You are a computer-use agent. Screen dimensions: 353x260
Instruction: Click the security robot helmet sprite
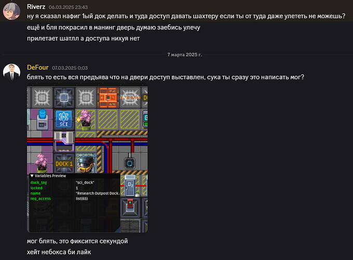[86, 164]
